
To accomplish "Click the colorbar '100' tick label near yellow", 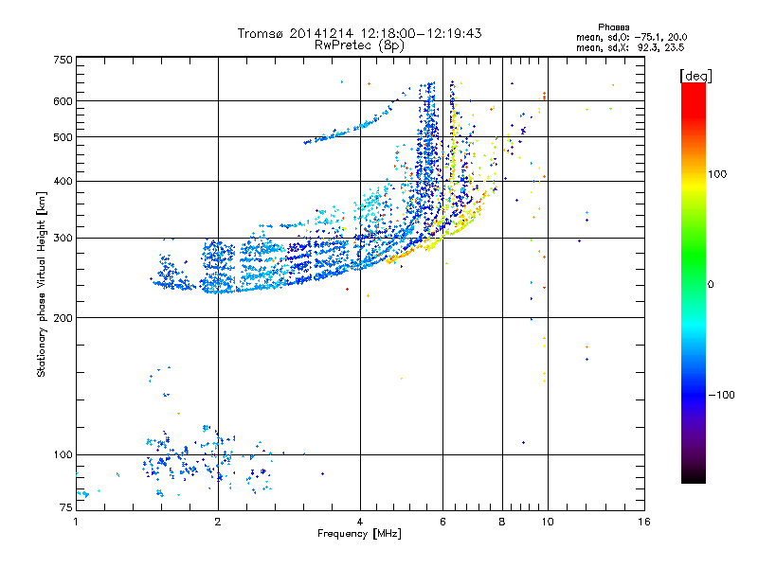I will 717,174.
